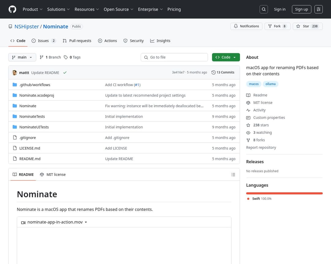Click the branch icon beside 1 Branch
This screenshot has width=331, height=264.
(x=42, y=57)
